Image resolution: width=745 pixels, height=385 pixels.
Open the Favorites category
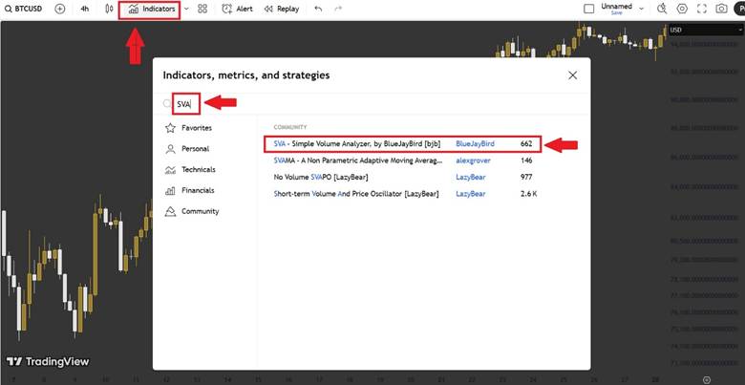[x=188, y=128]
